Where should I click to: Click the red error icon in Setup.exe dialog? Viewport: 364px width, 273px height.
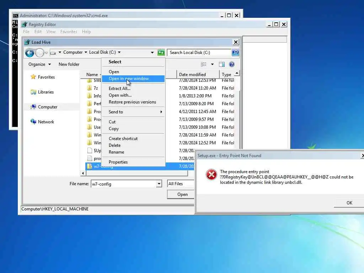coord(211,174)
